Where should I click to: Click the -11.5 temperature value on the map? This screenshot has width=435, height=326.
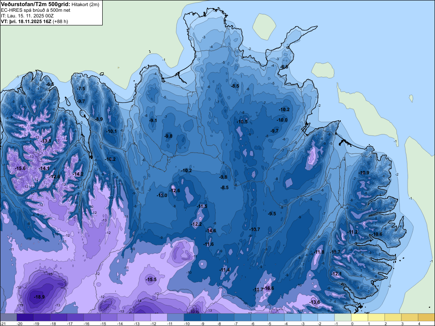pyautogui.click(x=202, y=206)
